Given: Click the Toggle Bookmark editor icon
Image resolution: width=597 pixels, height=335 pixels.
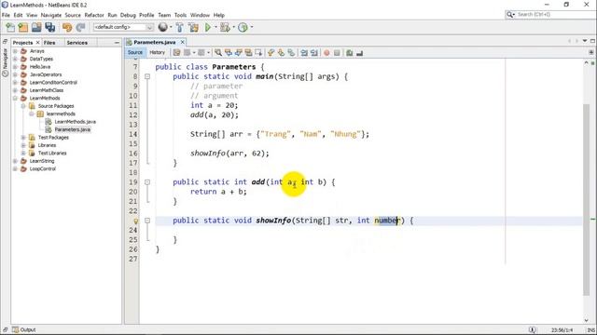Looking at the screenshot, I should [x=291, y=53].
